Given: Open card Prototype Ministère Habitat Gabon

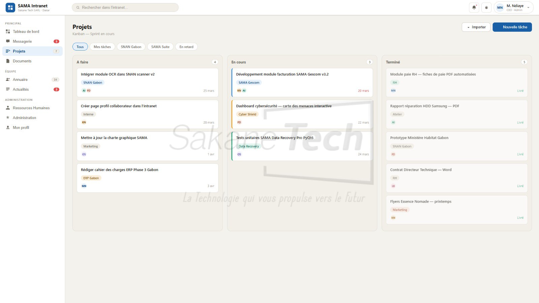Looking at the screenshot, I should click(457, 146).
